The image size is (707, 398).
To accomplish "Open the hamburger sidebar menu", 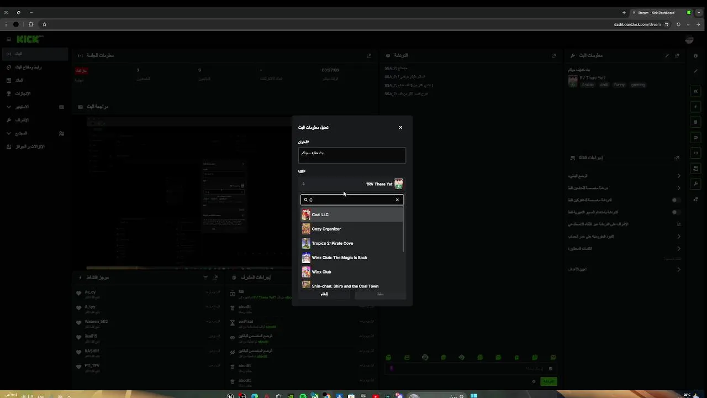I will point(8,39).
